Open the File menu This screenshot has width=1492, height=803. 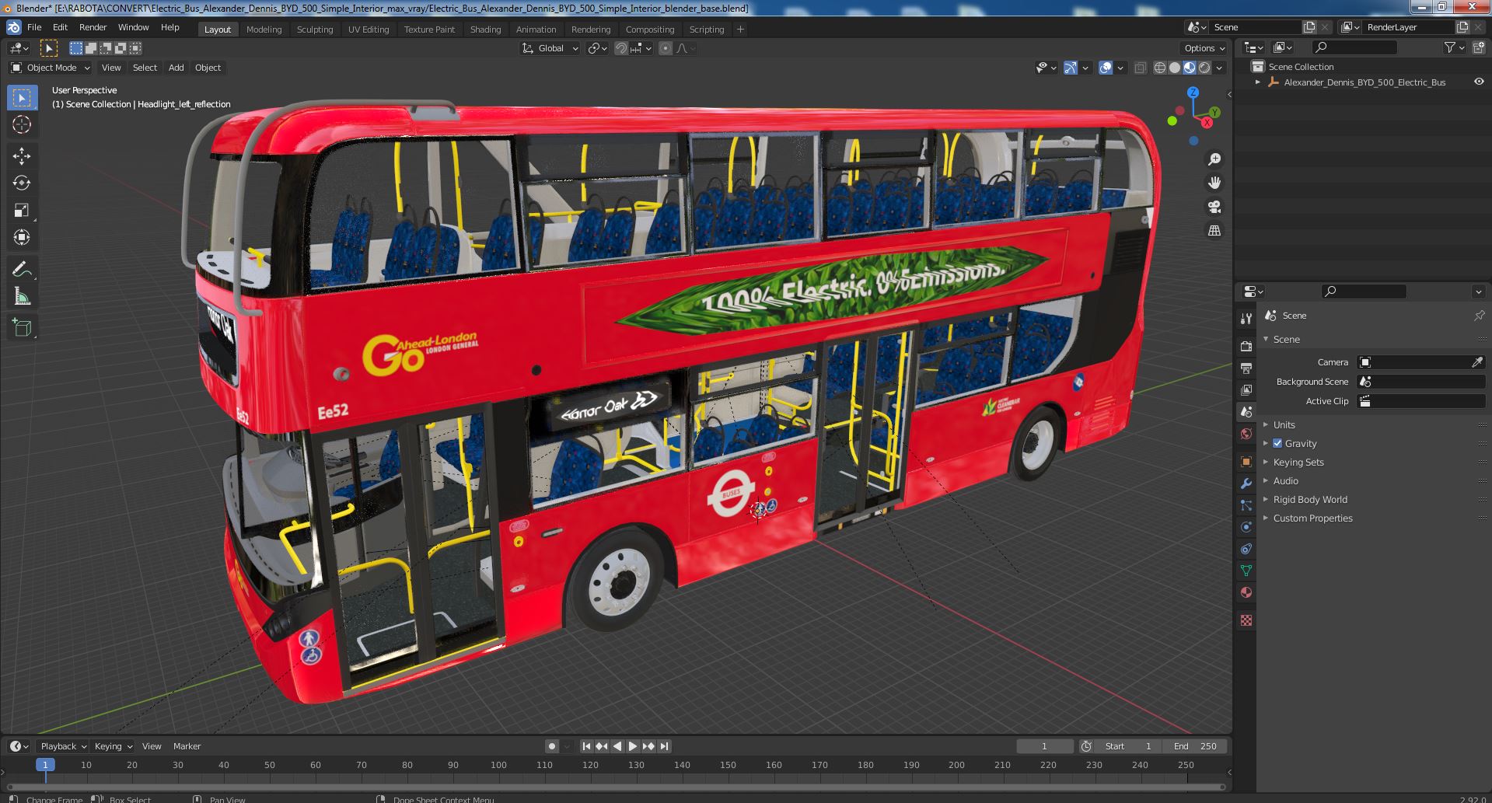pyautogui.click(x=34, y=27)
